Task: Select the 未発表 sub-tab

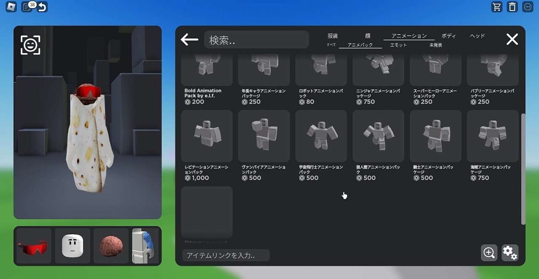Action: point(436,45)
